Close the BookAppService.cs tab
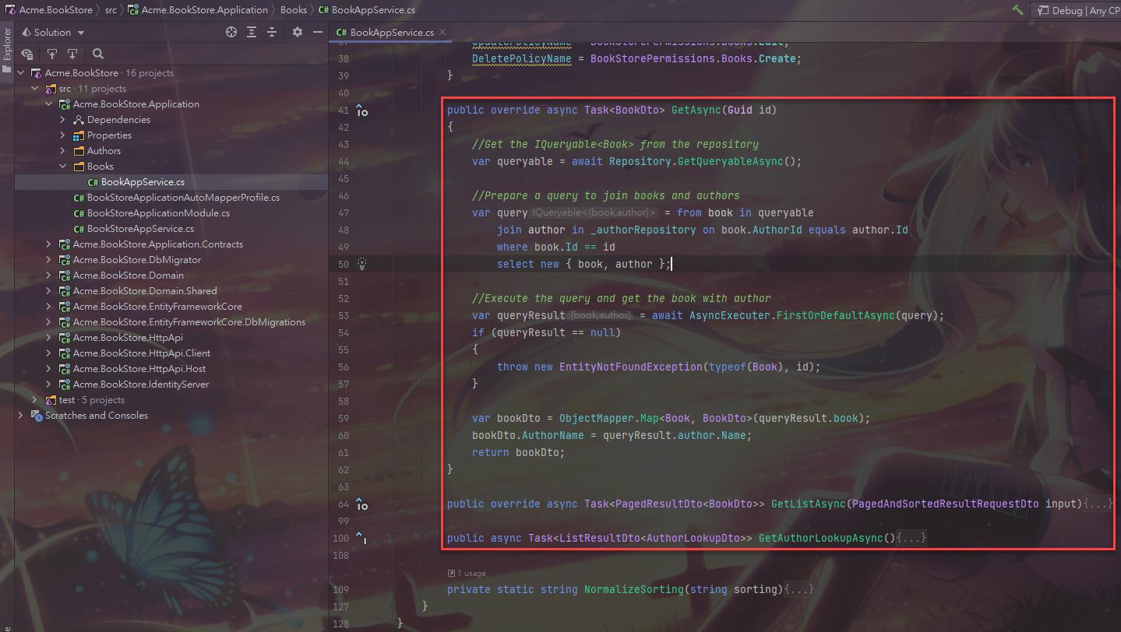This screenshot has width=1121, height=632. (x=442, y=32)
